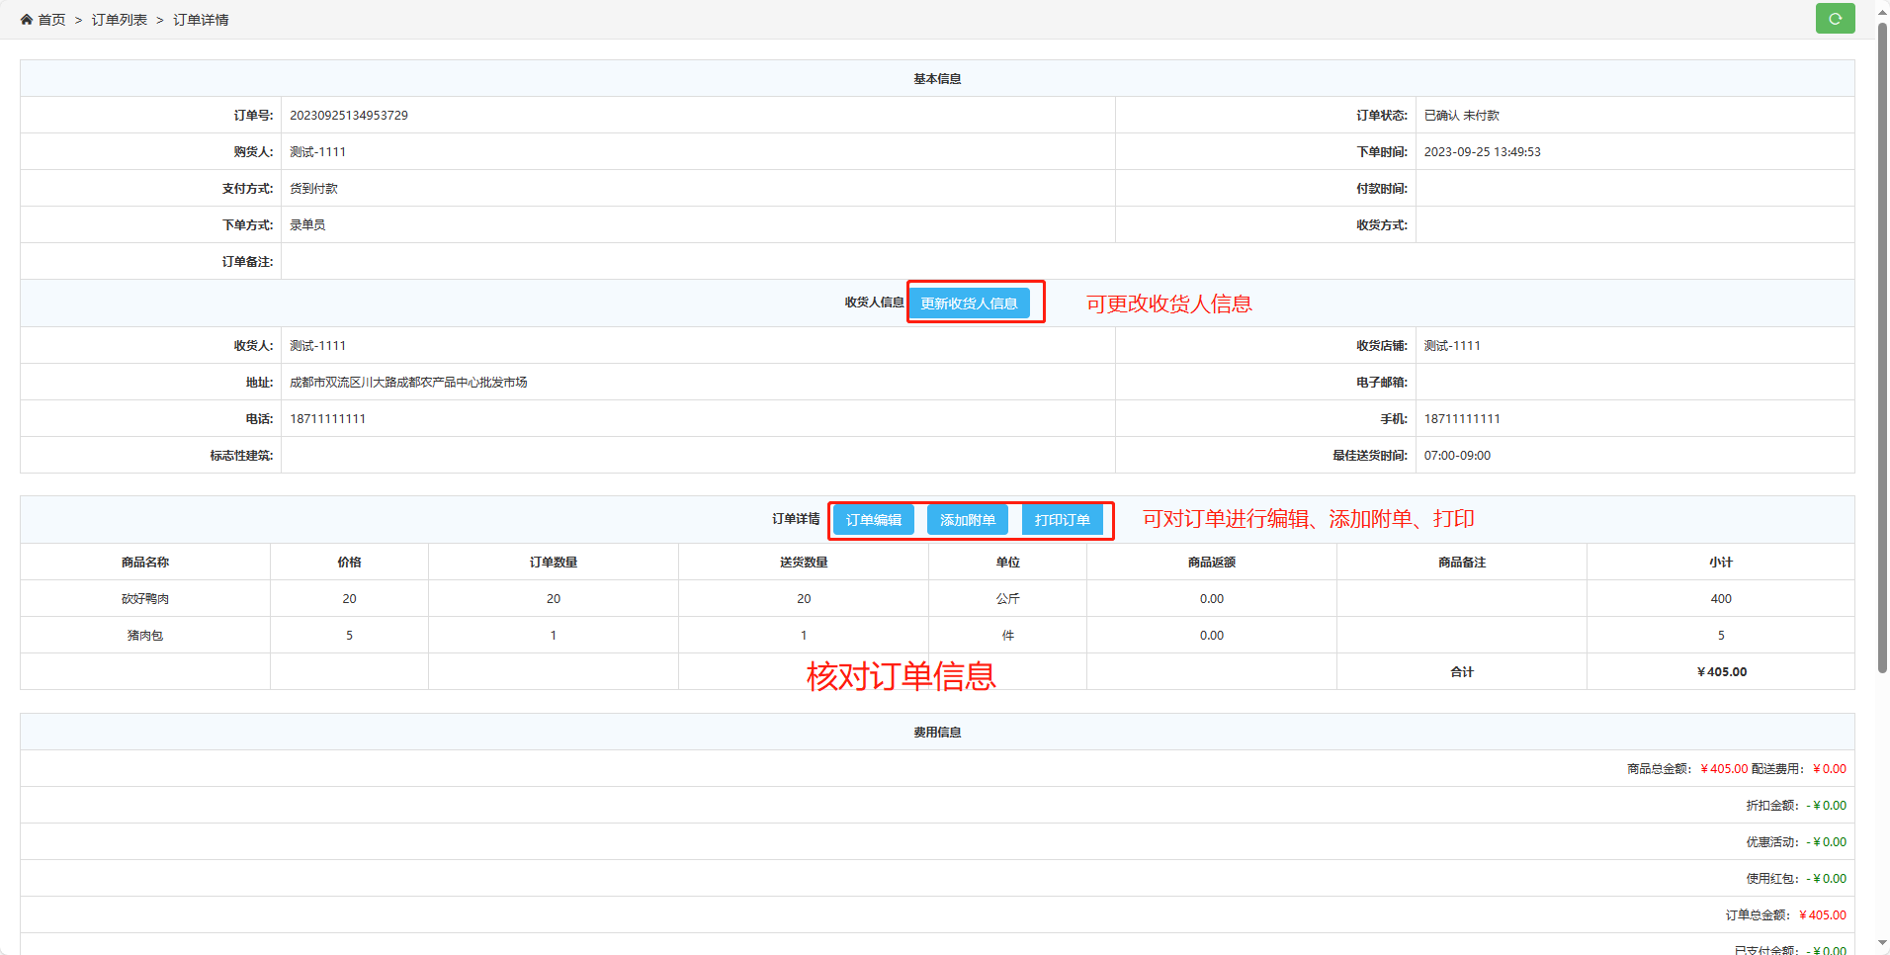Click the 砍好鸭肉 product name cell
The width and height of the screenshot is (1890, 955).
(x=145, y=599)
